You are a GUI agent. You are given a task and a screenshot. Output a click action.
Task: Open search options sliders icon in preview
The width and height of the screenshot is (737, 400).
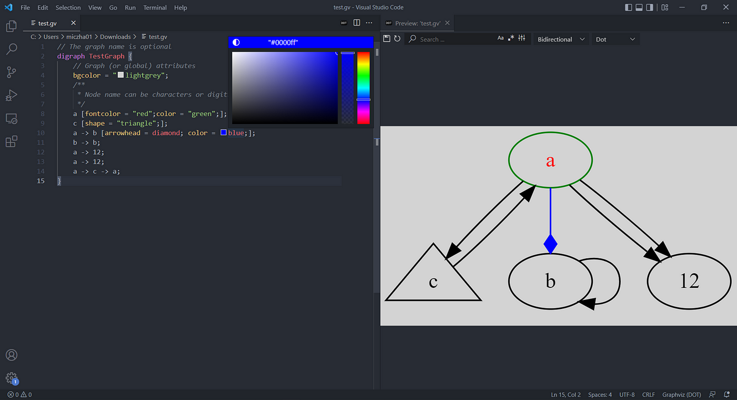click(x=522, y=38)
